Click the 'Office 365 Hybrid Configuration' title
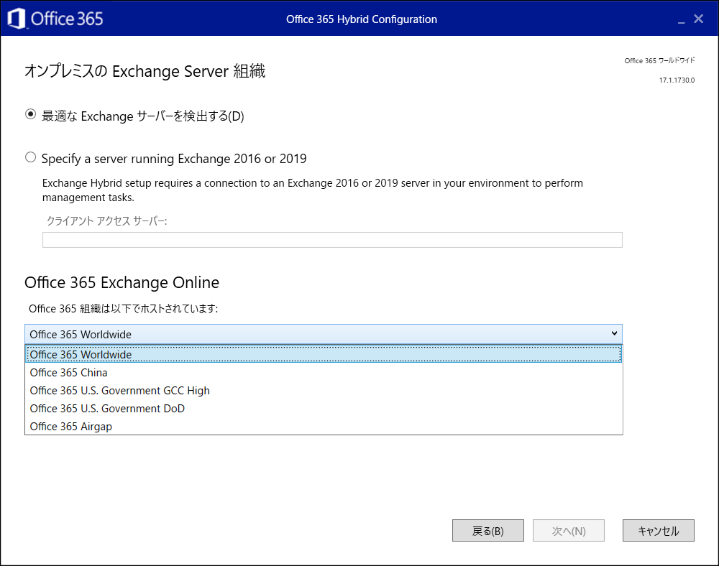 point(362,19)
